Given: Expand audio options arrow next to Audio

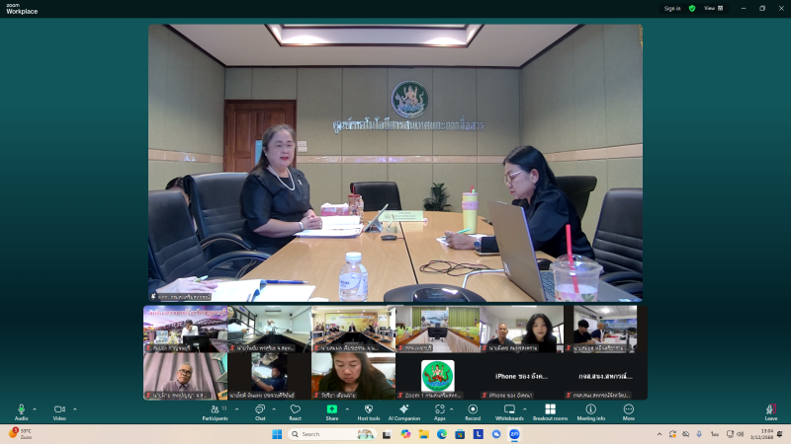Looking at the screenshot, I should (x=35, y=407).
